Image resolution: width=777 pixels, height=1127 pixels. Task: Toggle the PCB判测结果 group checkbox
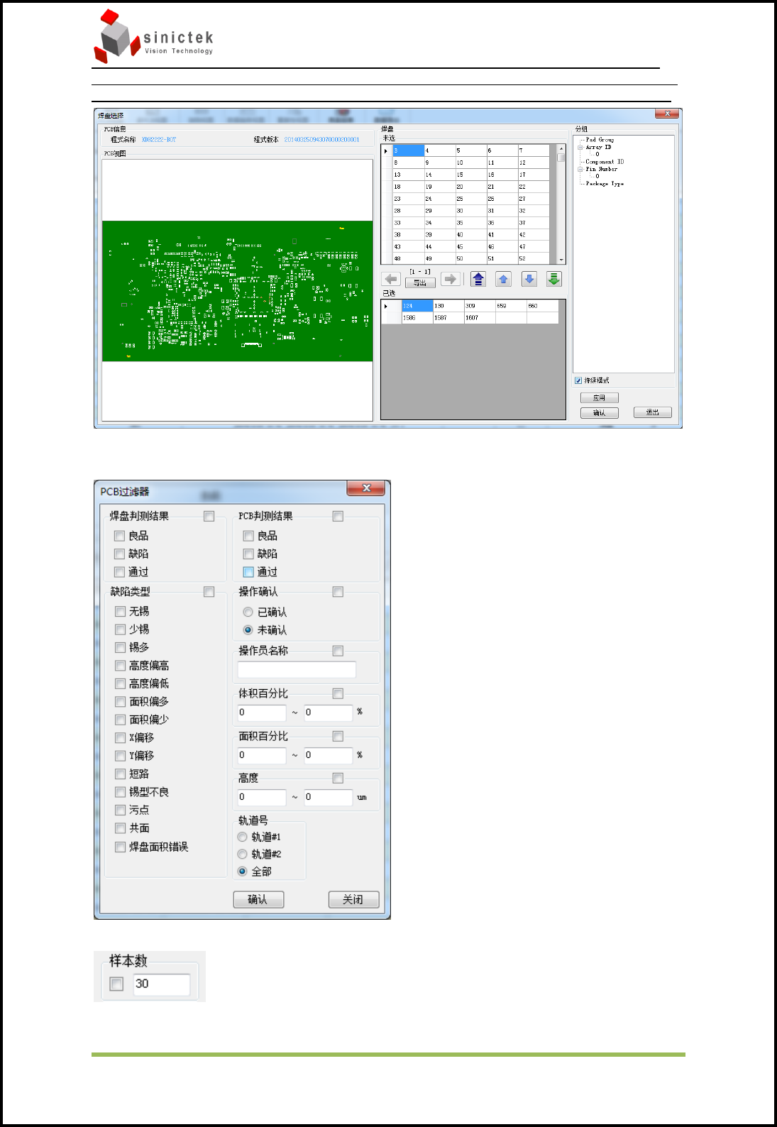tap(338, 517)
